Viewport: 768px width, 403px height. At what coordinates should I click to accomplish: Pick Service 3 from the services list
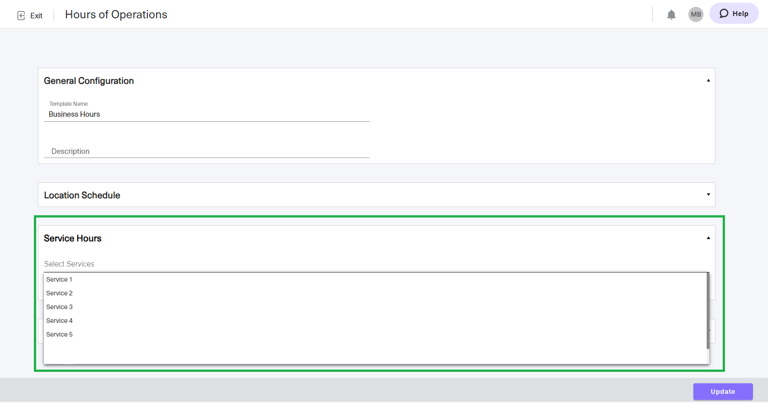point(59,307)
